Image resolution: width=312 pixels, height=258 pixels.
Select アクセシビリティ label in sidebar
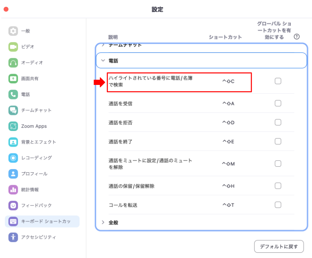tap(39, 237)
